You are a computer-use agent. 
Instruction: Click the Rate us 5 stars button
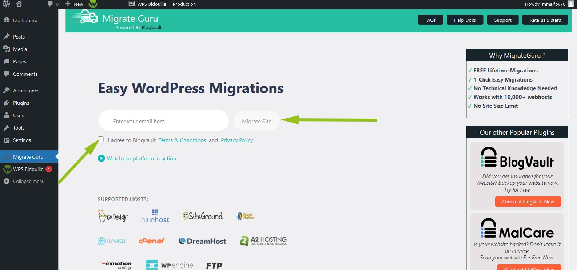point(545,20)
